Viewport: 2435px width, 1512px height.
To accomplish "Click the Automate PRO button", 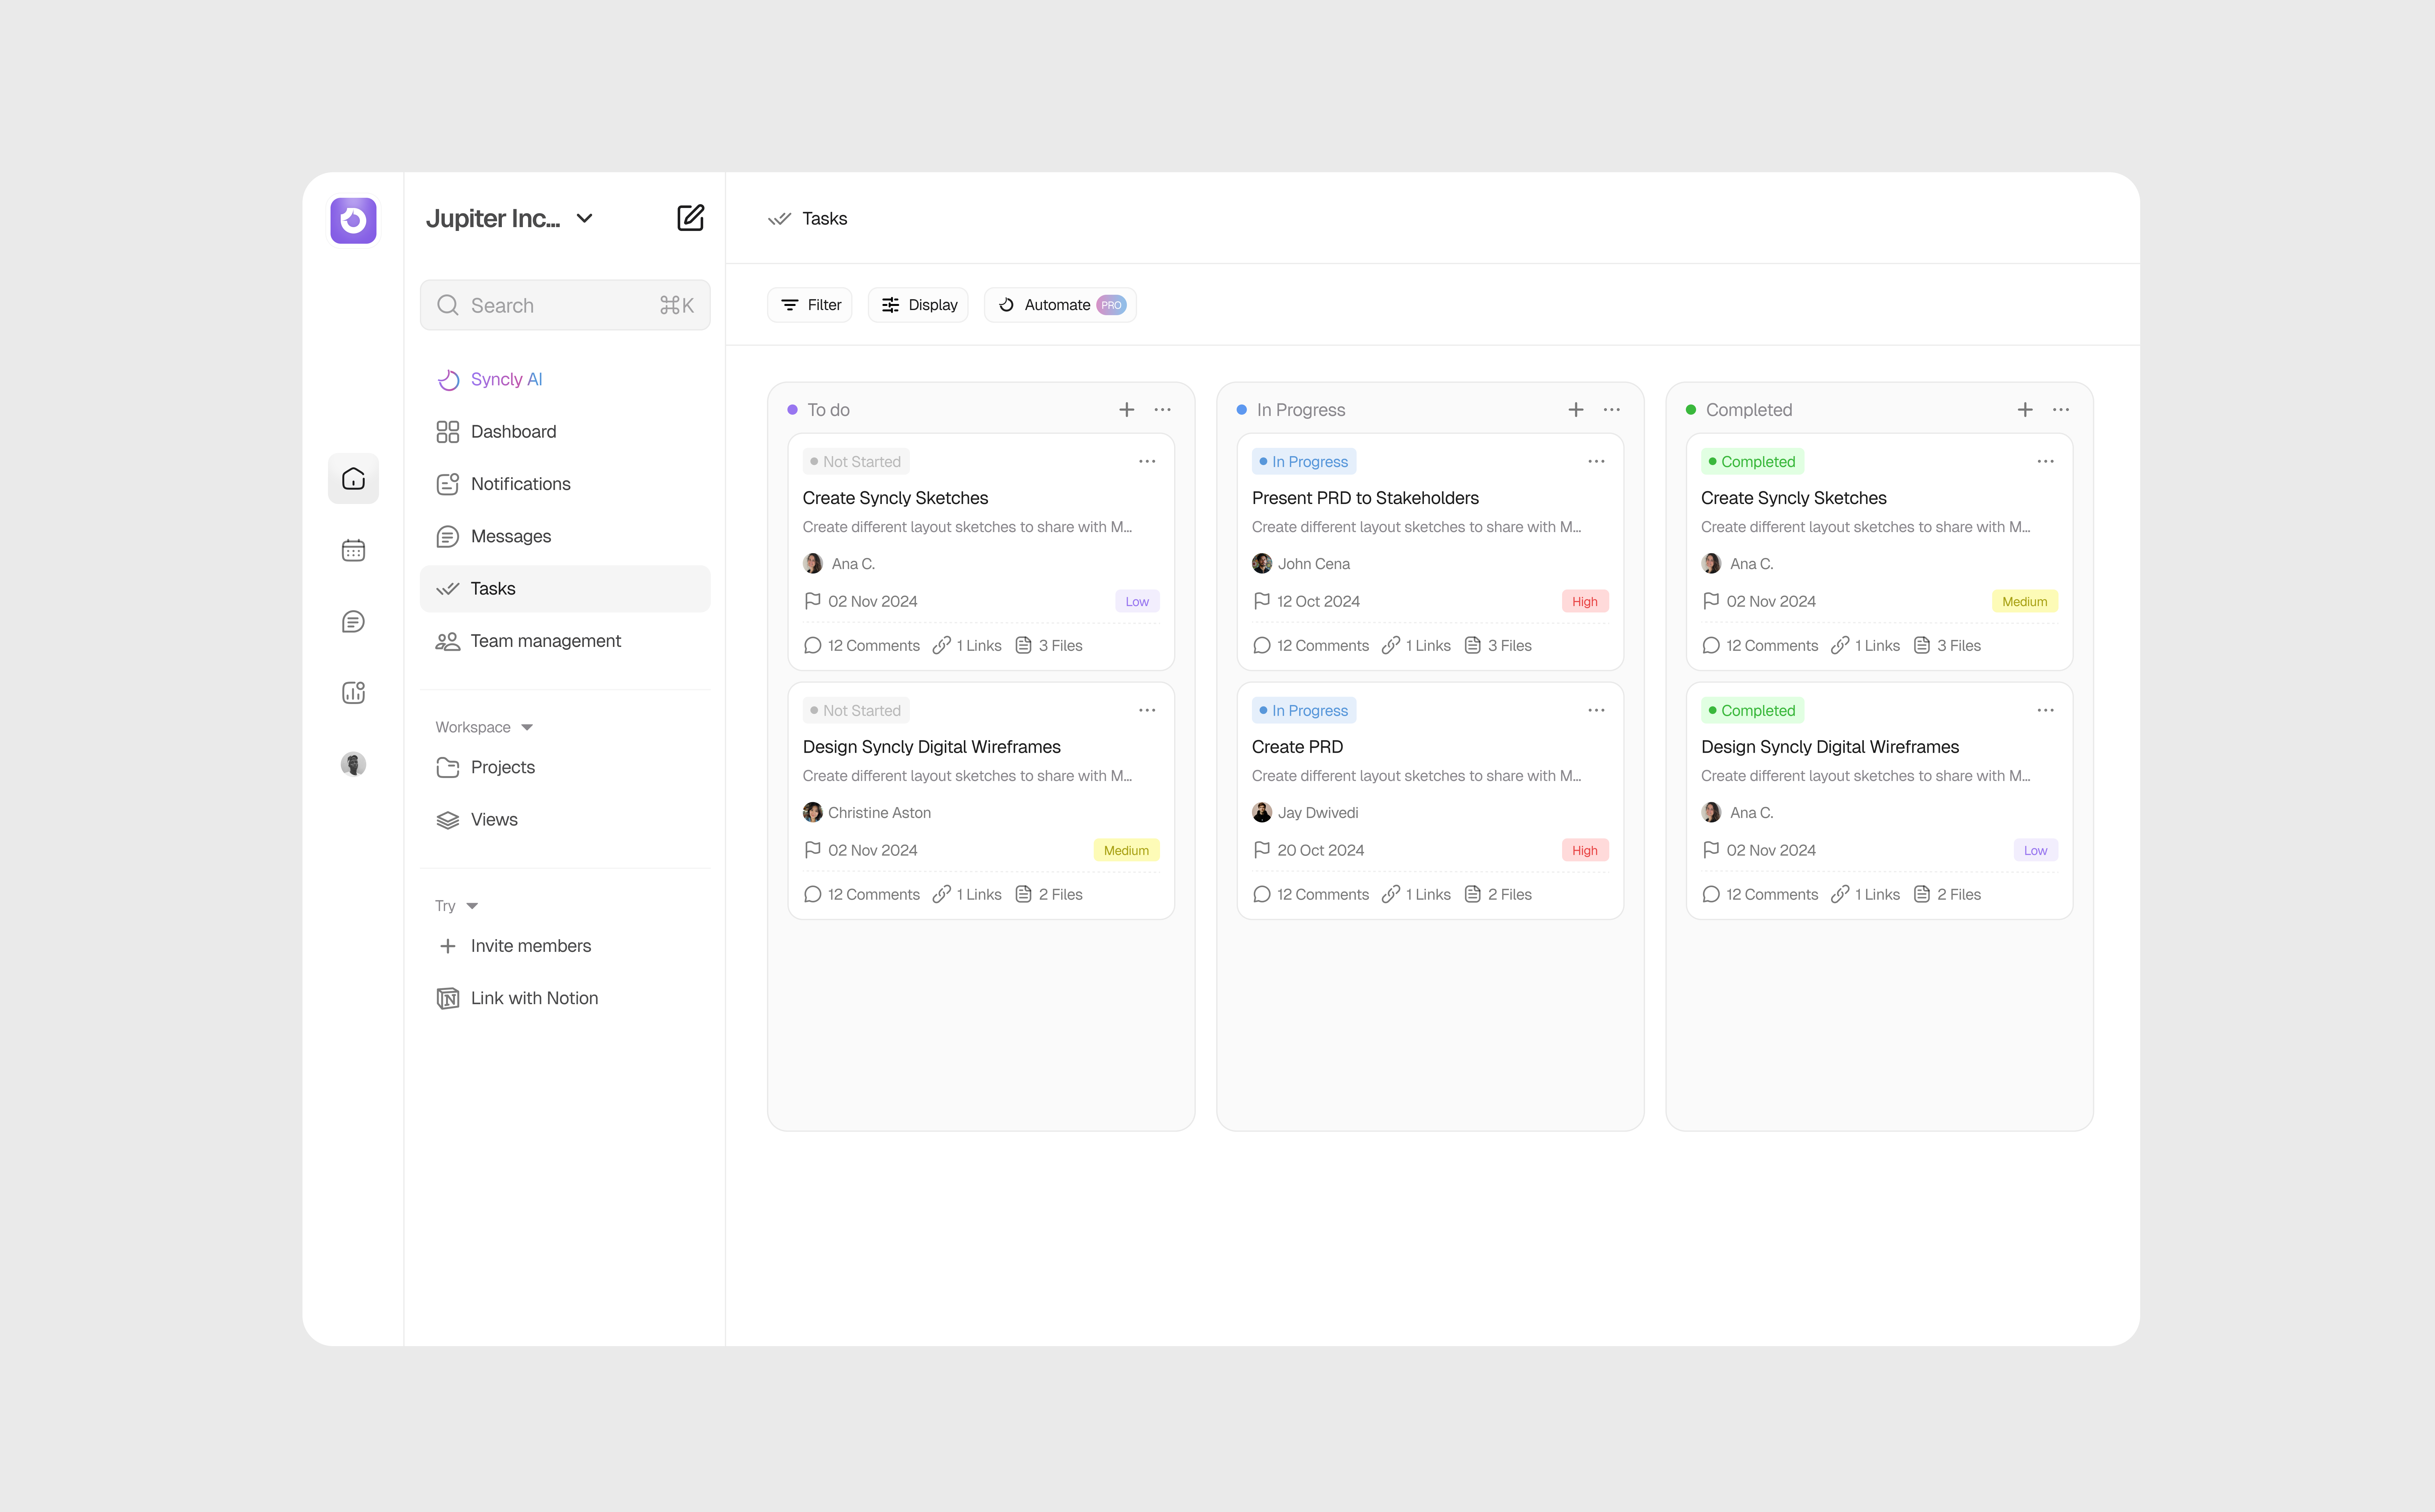I will tap(1060, 305).
